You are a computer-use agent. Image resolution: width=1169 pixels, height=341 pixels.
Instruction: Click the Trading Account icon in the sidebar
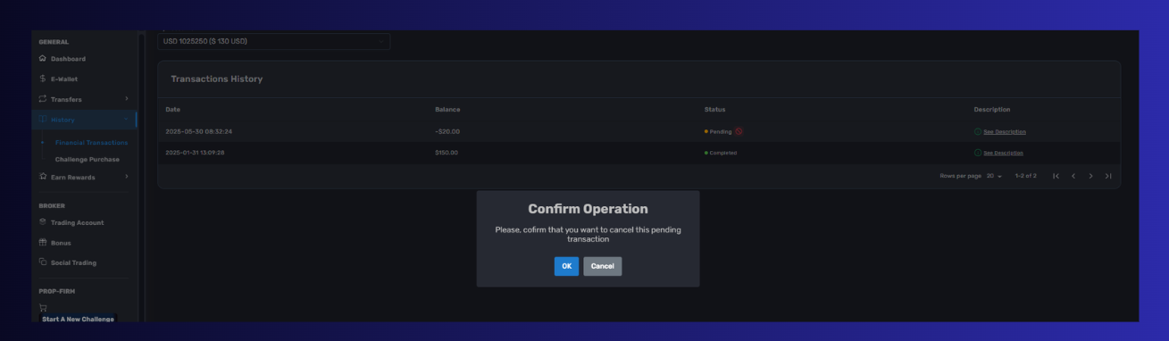(x=42, y=222)
